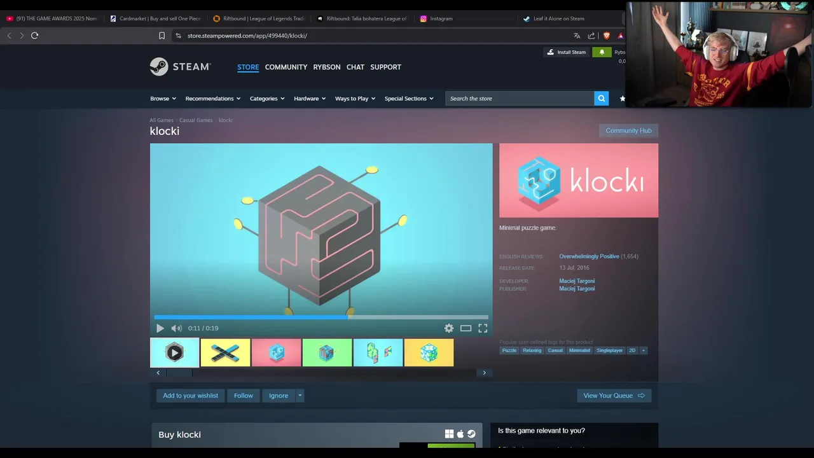The width and height of the screenshot is (814, 458).
Task: Toggle theater mode on the video player
Action: [x=466, y=328]
